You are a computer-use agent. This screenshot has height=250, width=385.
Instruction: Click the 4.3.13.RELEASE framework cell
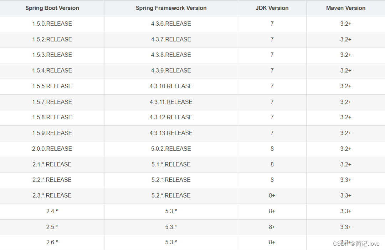coord(171,133)
